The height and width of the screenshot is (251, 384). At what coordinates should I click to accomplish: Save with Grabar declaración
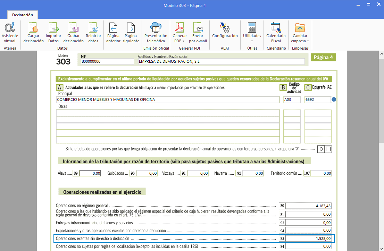pyautogui.click(x=74, y=33)
